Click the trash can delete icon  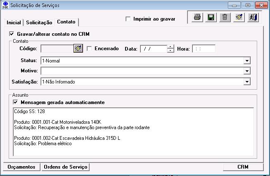point(225,18)
